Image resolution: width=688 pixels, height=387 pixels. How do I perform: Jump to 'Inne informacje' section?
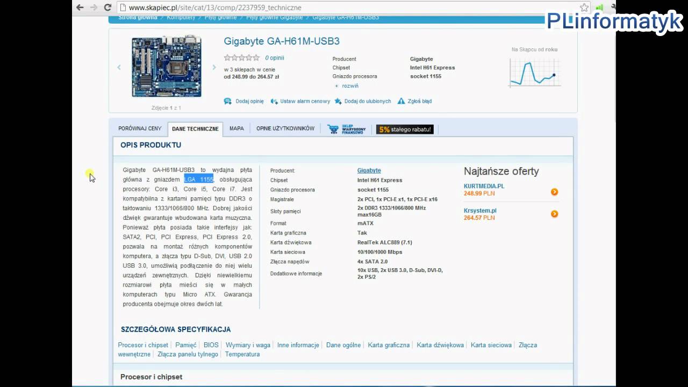point(298,345)
